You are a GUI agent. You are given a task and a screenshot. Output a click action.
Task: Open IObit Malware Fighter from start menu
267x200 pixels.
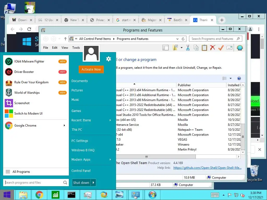tap(36, 61)
